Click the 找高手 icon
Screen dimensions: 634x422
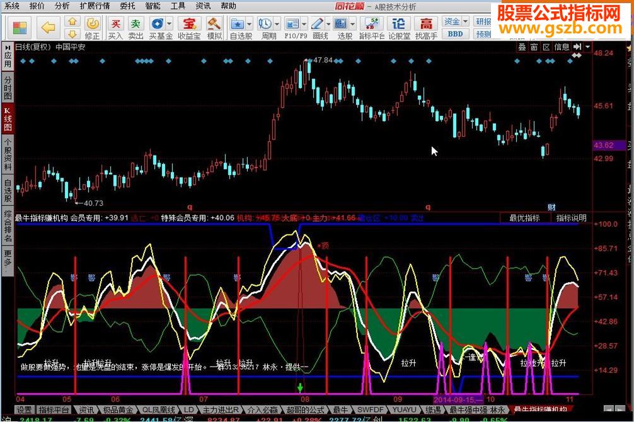click(x=426, y=28)
